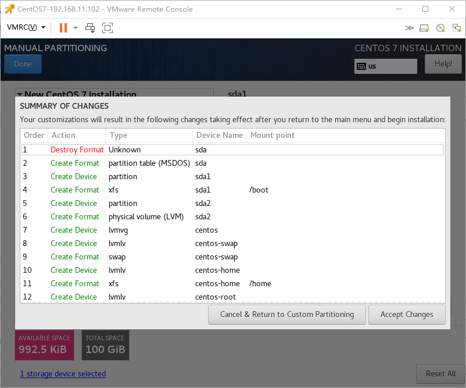
Task: Select the lvmvg centos row
Action: [x=232, y=230]
